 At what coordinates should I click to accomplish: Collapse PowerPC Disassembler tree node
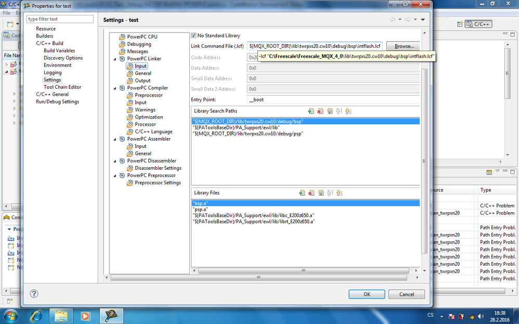point(115,161)
